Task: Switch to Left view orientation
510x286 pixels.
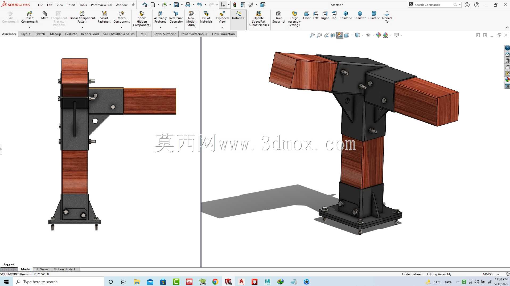Action: [316, 15]
